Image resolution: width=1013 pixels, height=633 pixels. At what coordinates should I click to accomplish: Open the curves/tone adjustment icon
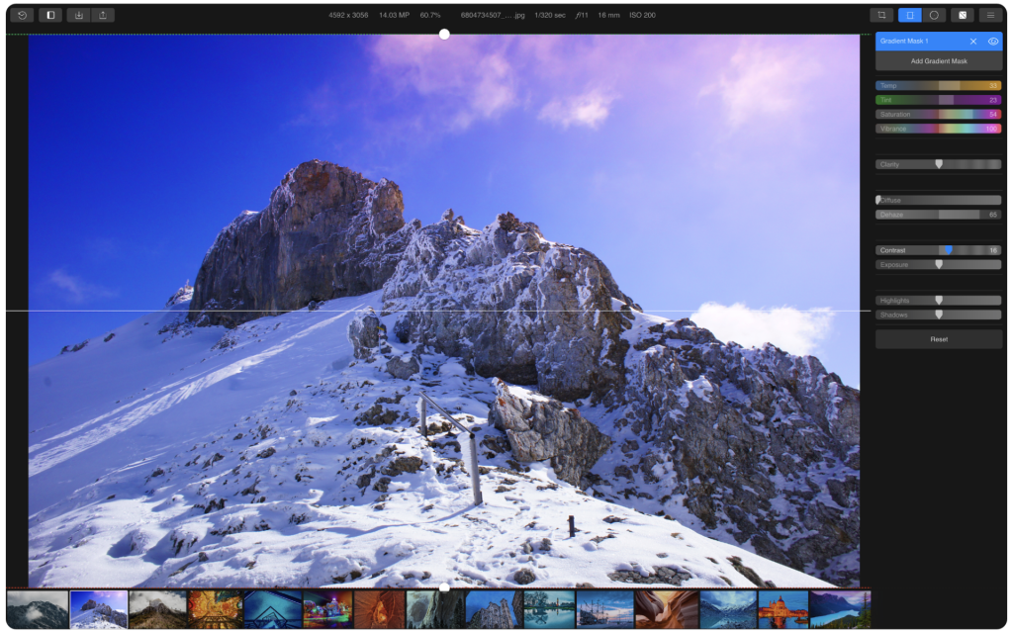963,15
